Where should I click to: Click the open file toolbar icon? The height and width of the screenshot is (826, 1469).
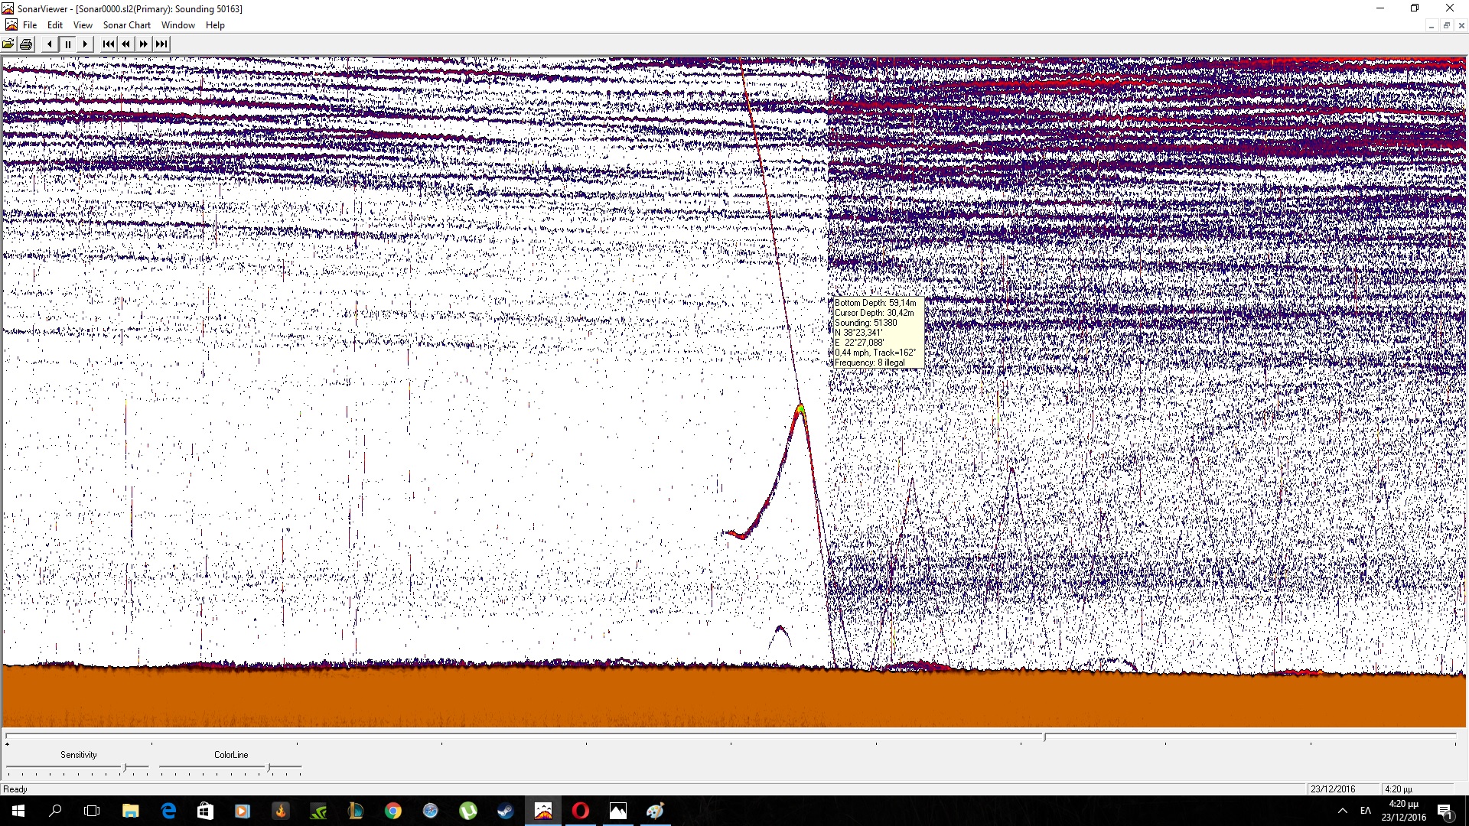pyautogui.click(x=8, y=44)
